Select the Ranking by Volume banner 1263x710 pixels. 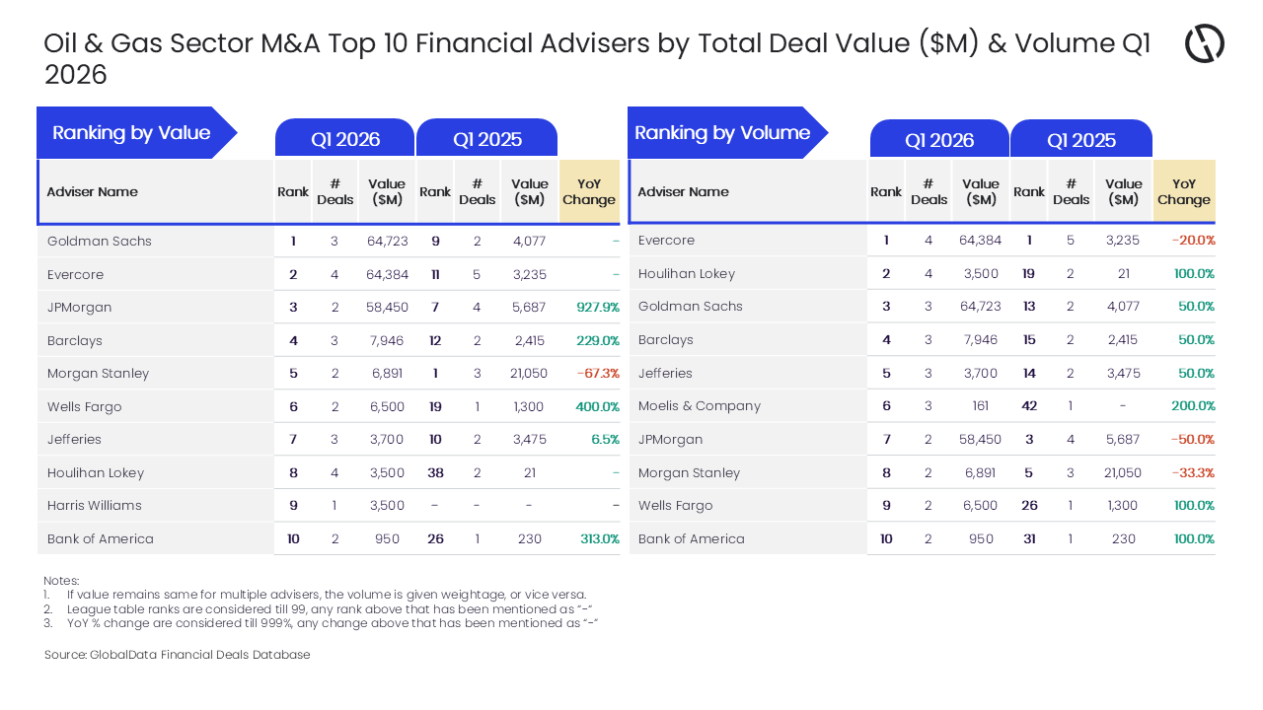[x=722, y=133]
